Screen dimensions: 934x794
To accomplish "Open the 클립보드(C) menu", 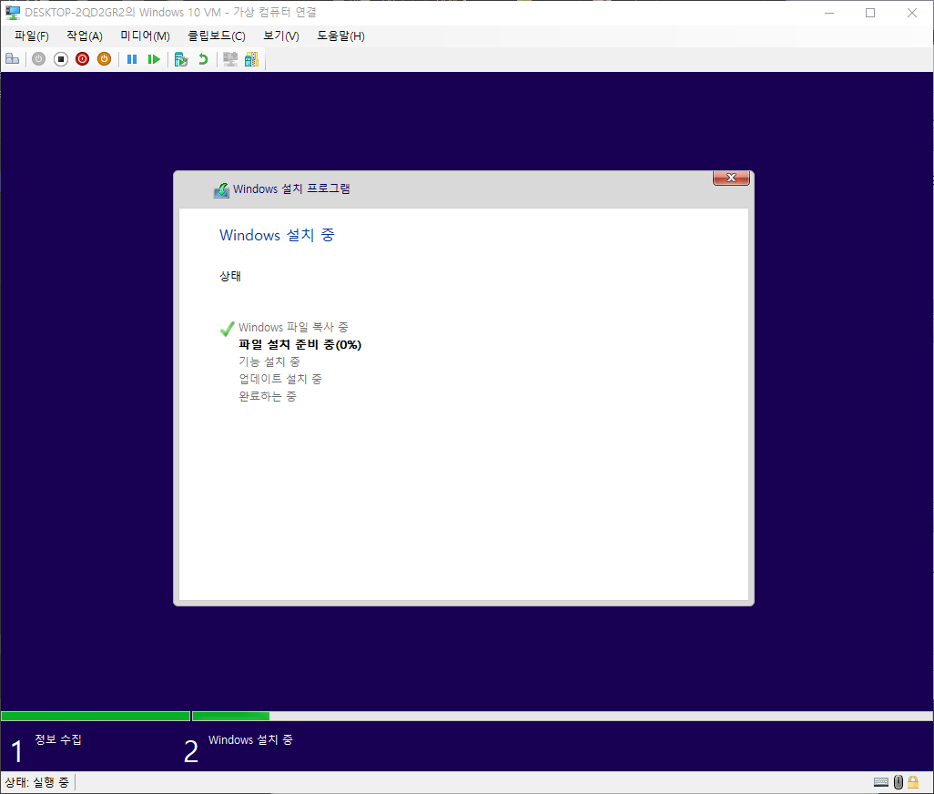I will (217, 36).
